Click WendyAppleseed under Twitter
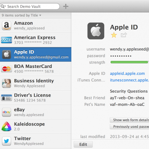The width and height of the screenshot is (149, 149). tap(29, 144)
